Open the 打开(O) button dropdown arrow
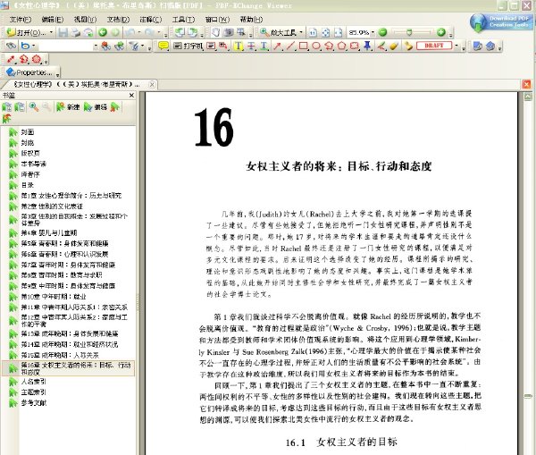The image size is (536, 455). point(51,32)
